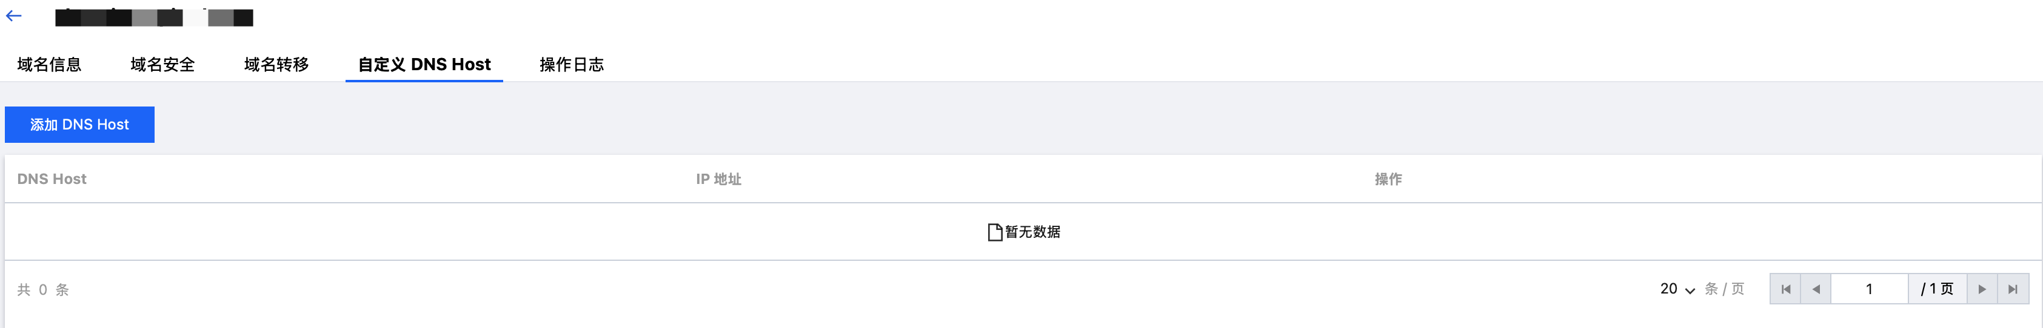Image resolution: width=2043 pixels, height=328 pixels.
Task: Click the IP 地址 column header
Action: (718, 179)
